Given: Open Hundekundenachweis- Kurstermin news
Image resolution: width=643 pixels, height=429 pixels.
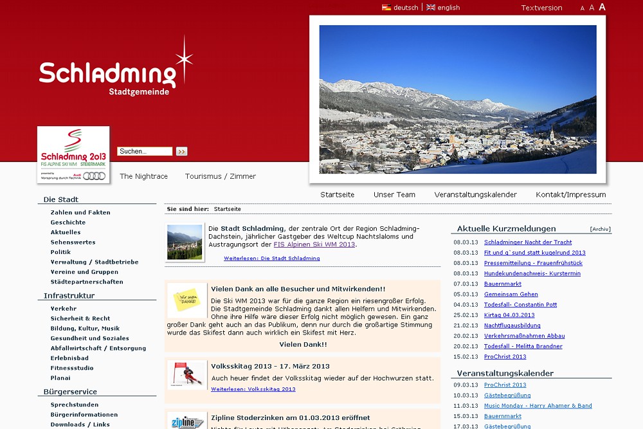Looking at the screenshot, I should coord(532,273).
